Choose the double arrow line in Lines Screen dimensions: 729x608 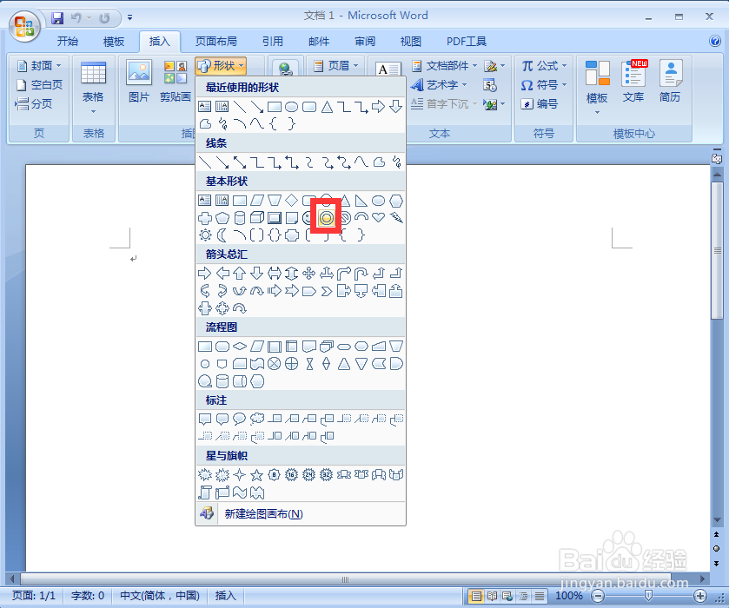point(240,162)
